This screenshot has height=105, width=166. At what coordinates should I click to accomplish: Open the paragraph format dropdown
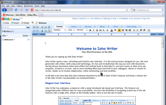(x=82, y=30)
